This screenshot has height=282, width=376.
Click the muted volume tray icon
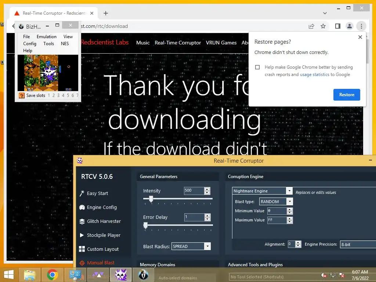pos(324,275)
